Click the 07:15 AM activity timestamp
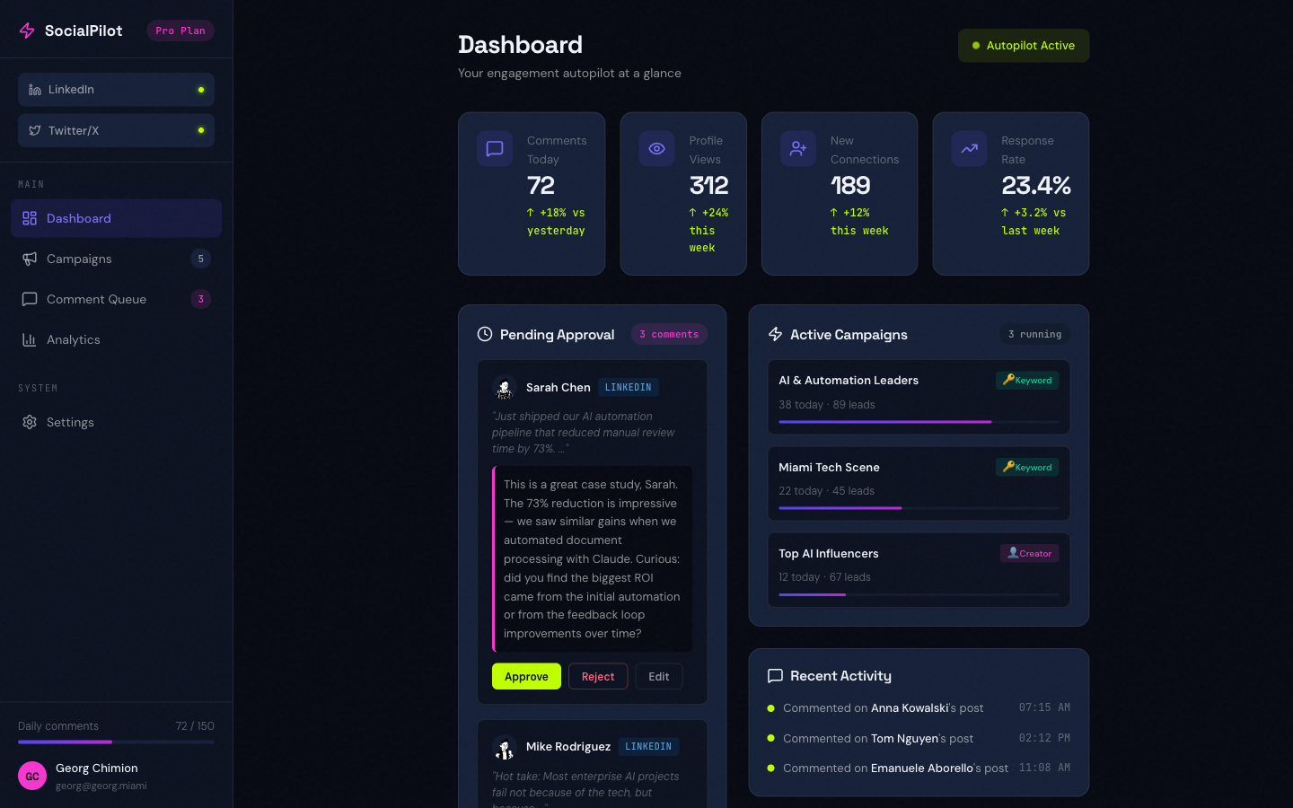1293x808 pixels. [x=1044, y=707]
